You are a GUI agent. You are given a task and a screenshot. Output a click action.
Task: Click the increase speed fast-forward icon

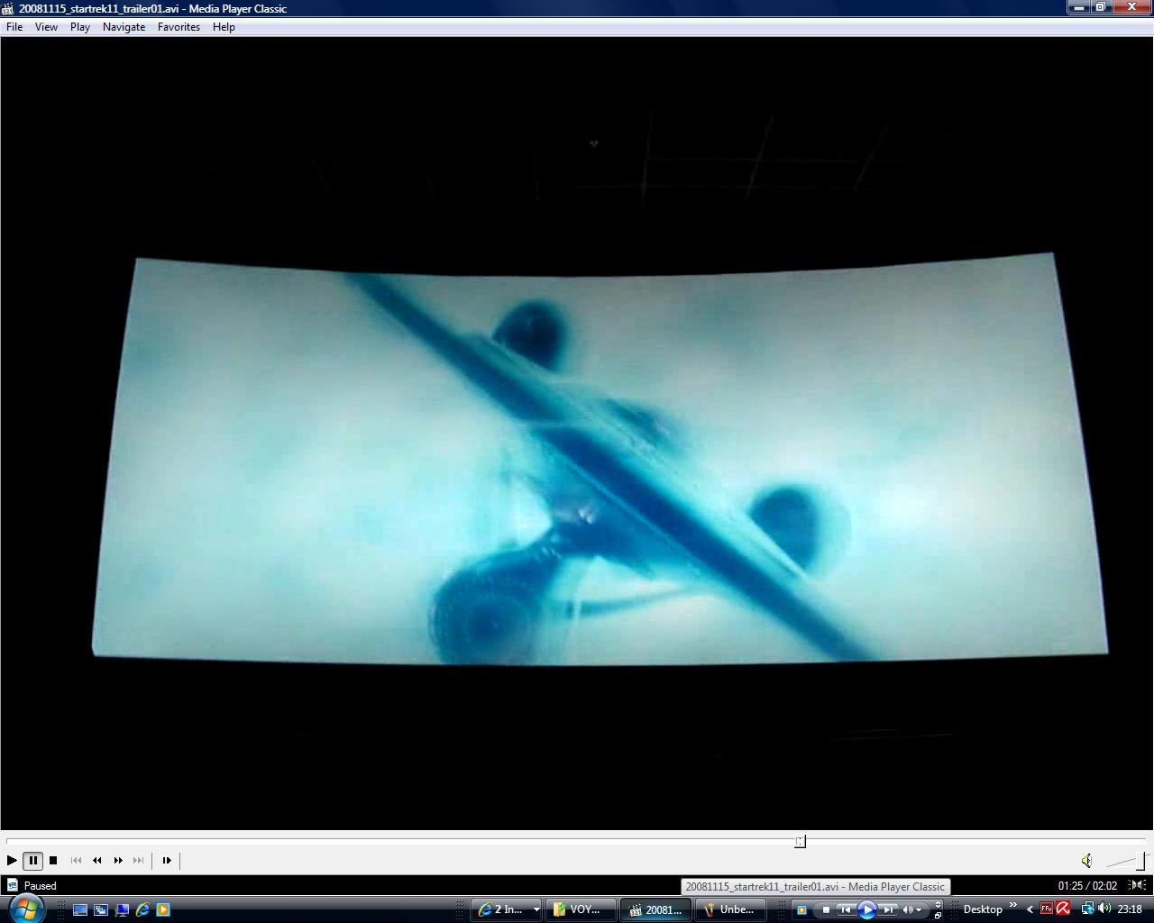point(118,860)
